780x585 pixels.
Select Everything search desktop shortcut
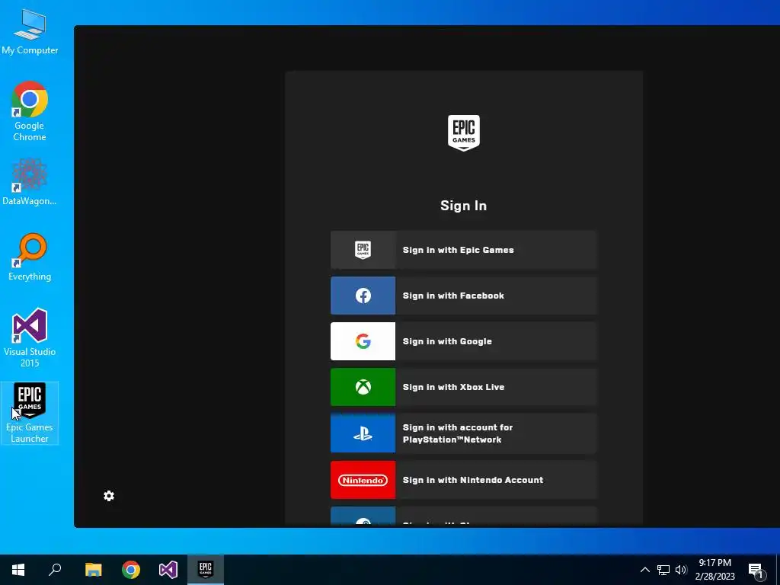tap(30, 257)
